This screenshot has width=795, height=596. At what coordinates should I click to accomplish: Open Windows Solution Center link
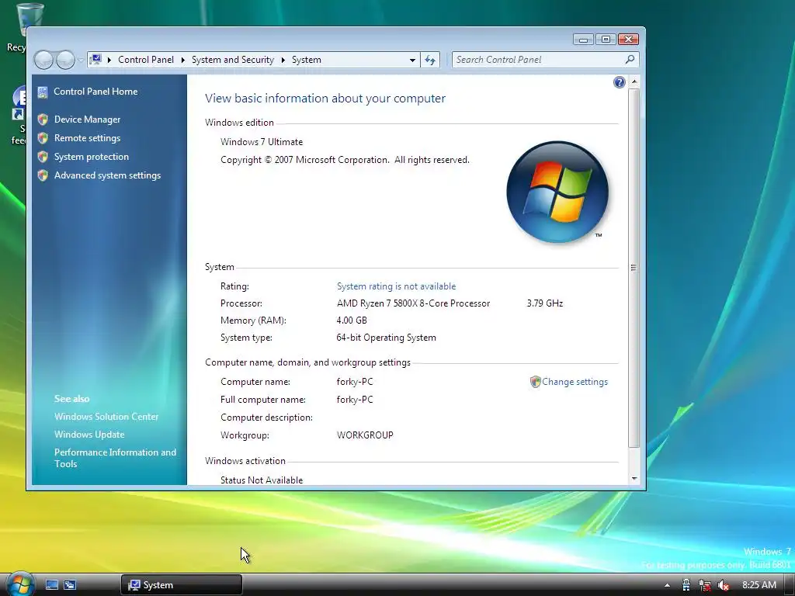pyautogui.click(x=106, y=417)
